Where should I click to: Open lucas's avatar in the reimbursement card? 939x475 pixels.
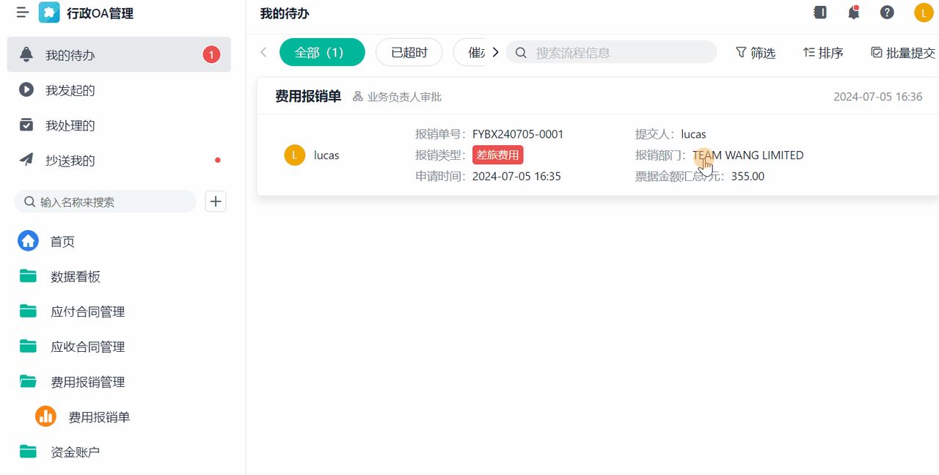(294, 155)
